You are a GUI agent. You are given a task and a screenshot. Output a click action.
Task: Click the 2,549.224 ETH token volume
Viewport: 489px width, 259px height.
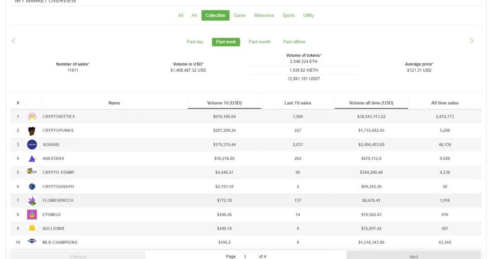tap(303, 61)
